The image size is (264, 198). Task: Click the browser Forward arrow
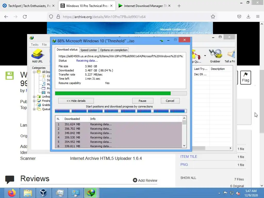[x=15, y=17]
